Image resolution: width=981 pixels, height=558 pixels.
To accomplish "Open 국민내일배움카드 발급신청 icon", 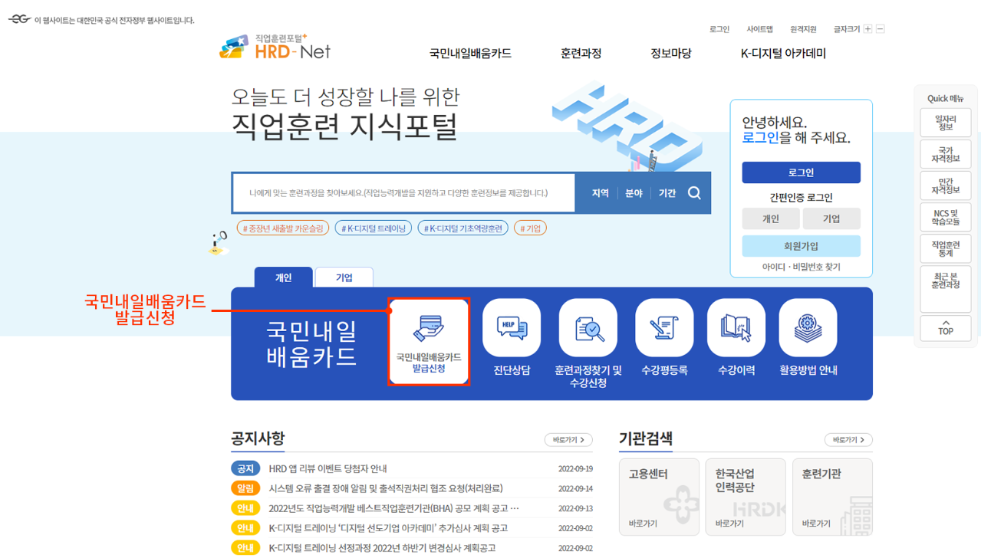I will pyautogui.click(x=429, y=341).
